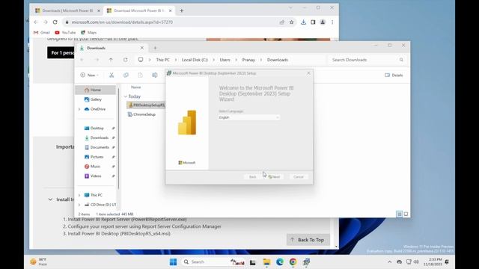
Task: Click the Cut scissors icon in File Explorer
Action: pos(112,75)
